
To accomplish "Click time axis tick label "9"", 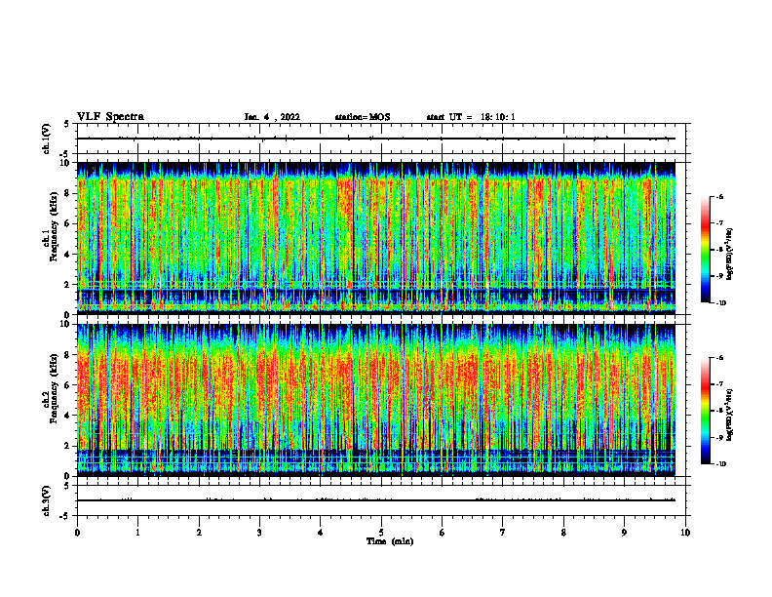I will 624,533.
